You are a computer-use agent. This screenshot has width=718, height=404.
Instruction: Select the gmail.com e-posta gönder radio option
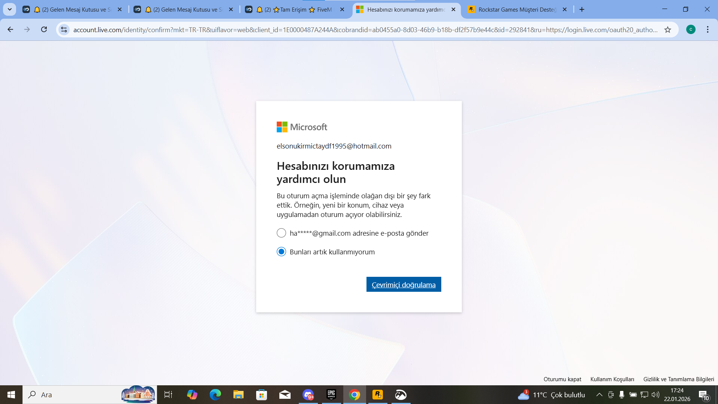click(281, 233)
